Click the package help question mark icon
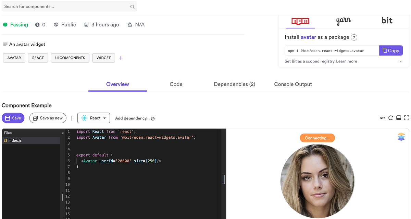This screenshot has width=411, height=219. (354, 37)
